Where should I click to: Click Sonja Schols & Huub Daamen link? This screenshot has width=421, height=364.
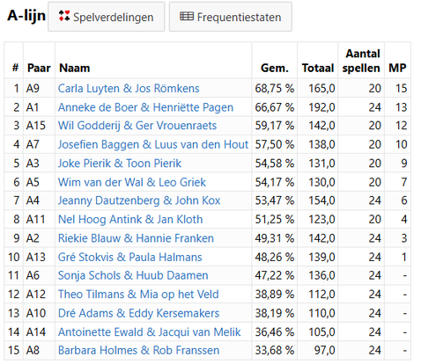[x=133, y=275]
